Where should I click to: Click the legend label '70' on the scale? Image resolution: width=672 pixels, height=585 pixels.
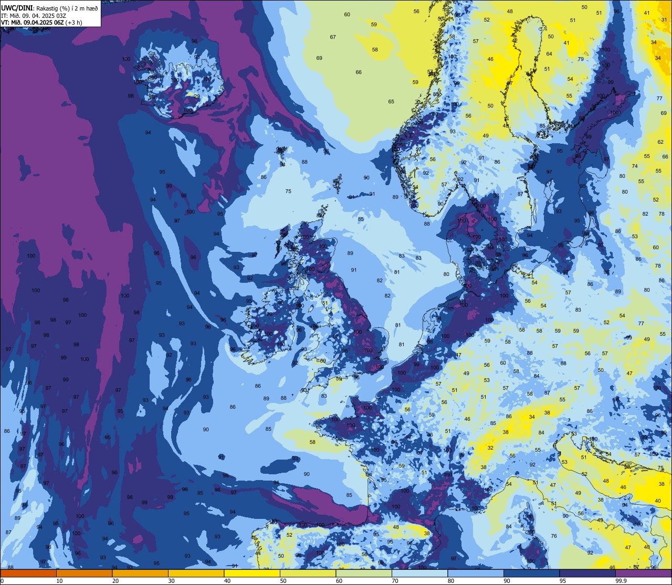pos(395,581)
